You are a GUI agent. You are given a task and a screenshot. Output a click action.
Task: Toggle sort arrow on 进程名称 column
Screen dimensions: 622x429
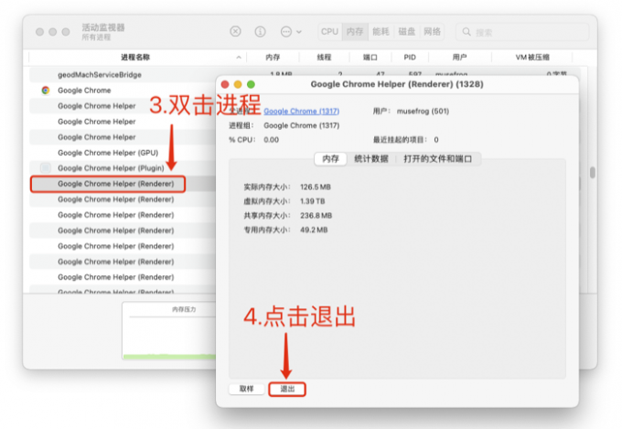pos(239,57)
